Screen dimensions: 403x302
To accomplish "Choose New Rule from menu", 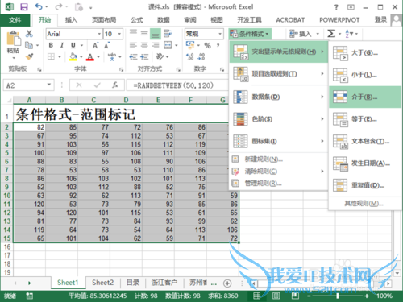I will (279, 159).
